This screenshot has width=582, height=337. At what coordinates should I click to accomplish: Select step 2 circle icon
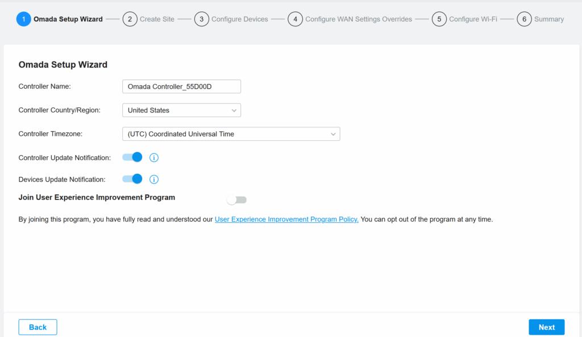(130, 19)
